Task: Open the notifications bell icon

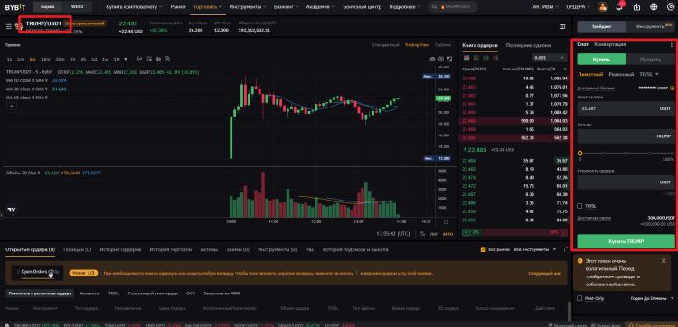Action: point(619,7)
